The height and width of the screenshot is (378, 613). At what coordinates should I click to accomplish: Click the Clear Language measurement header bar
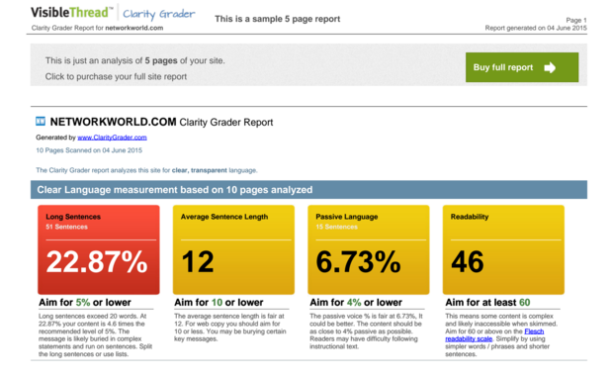tap(308, 190)
